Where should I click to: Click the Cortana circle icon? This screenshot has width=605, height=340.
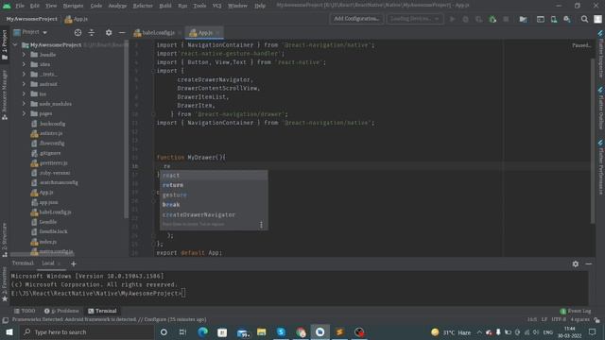pyautogui.click(x=164, y=331)
